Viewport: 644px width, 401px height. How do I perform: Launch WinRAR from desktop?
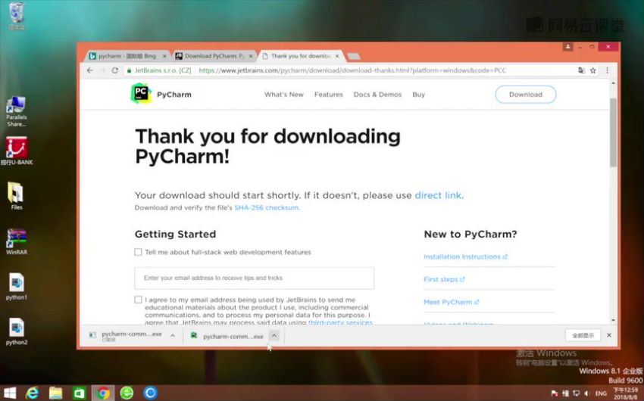(x=17, y=242)
